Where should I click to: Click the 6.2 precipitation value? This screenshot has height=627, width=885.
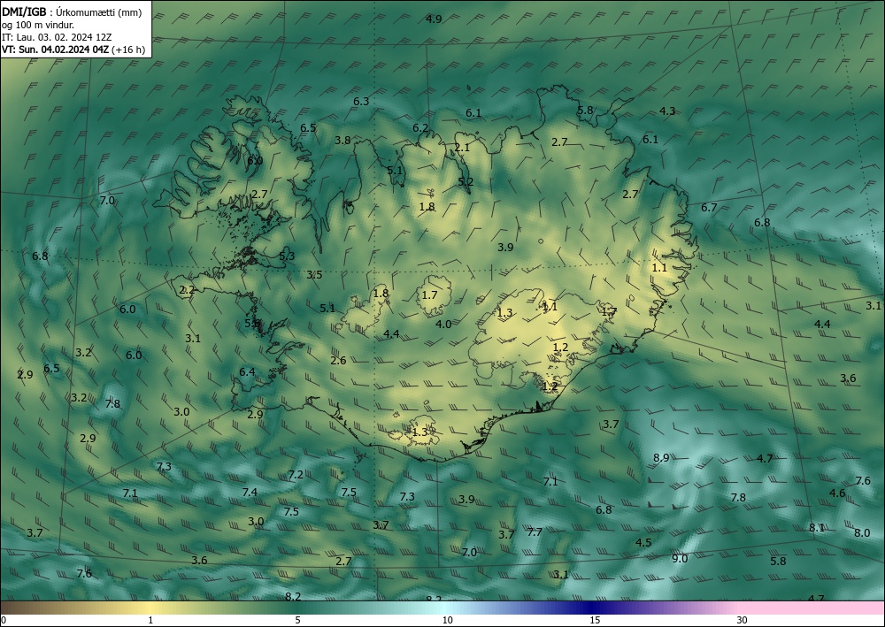point(419,128)
